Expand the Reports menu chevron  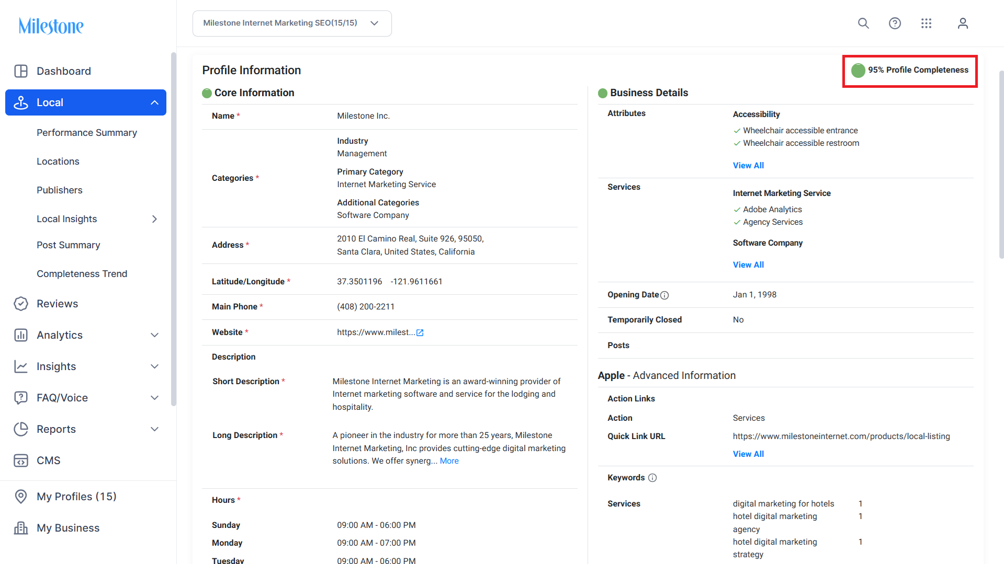pos(154,429)
